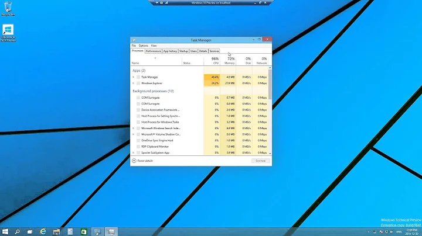Sort processes by CPU column header
The height and width of the screenshot is (236, 422).
click(x=212, y=61)
